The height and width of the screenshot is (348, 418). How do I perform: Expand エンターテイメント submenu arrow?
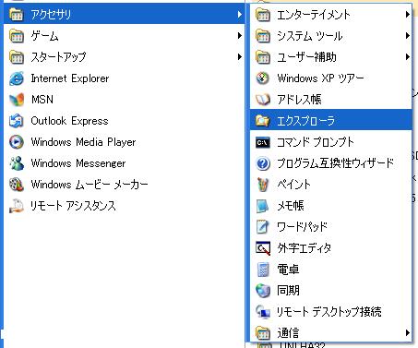click(408, 15)
